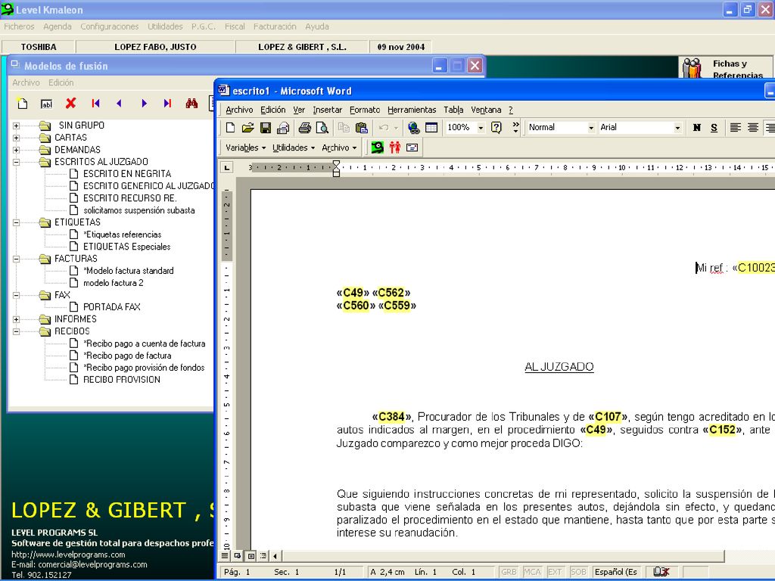The width and height of the screenshot is (775, 581).
Task: Toggle Bold (N) formatting in Word
Action: click(x=697, y=127)
